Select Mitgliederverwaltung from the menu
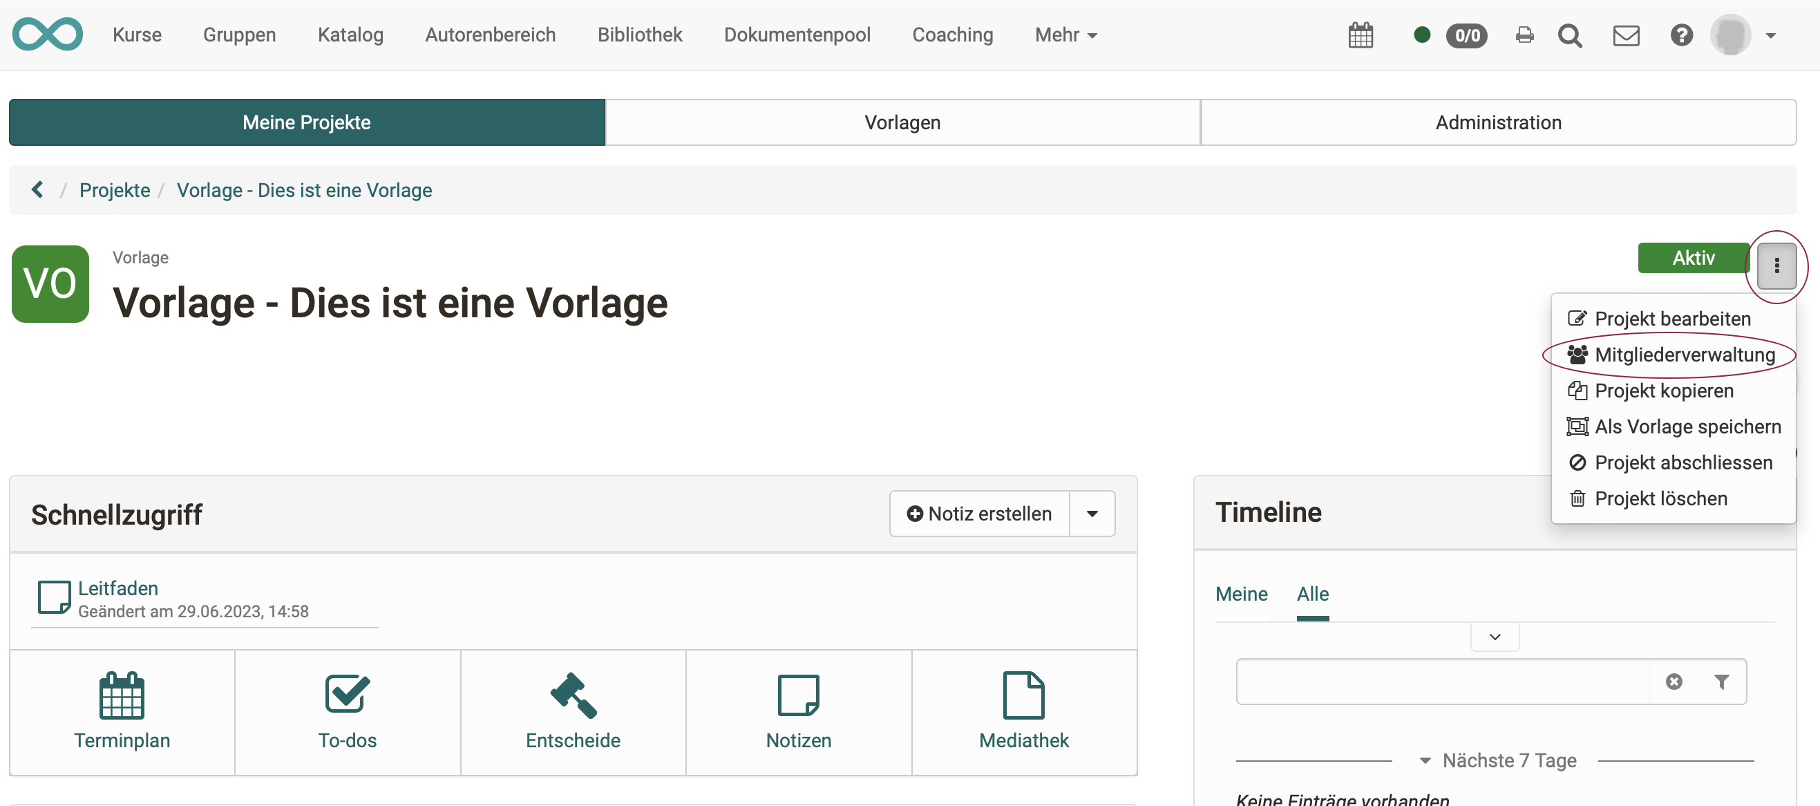Screen dimensions: 1820x806 pos(1684,355)
